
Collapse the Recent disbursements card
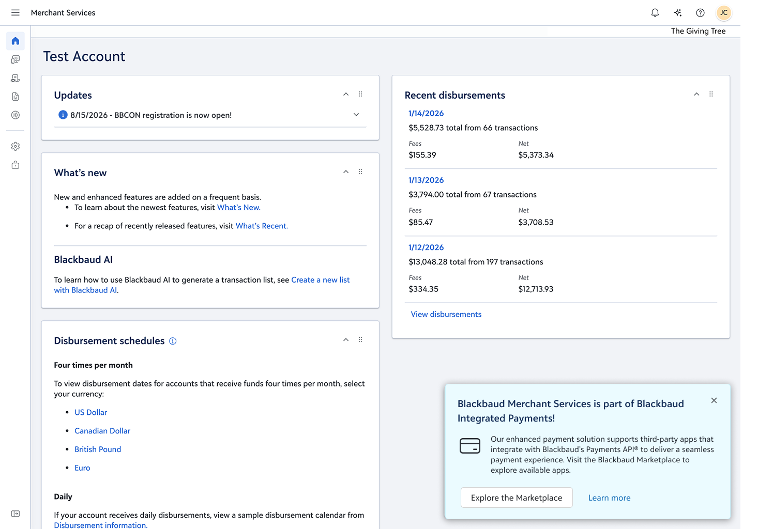696,94
